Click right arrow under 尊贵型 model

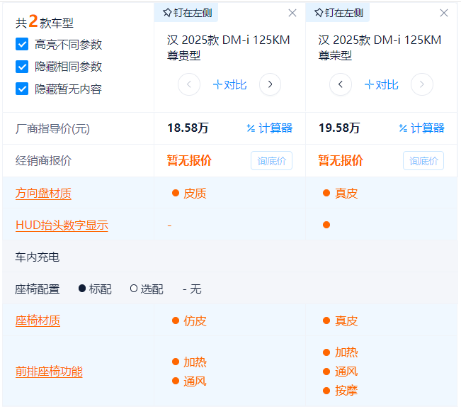(x=270, y=85)
